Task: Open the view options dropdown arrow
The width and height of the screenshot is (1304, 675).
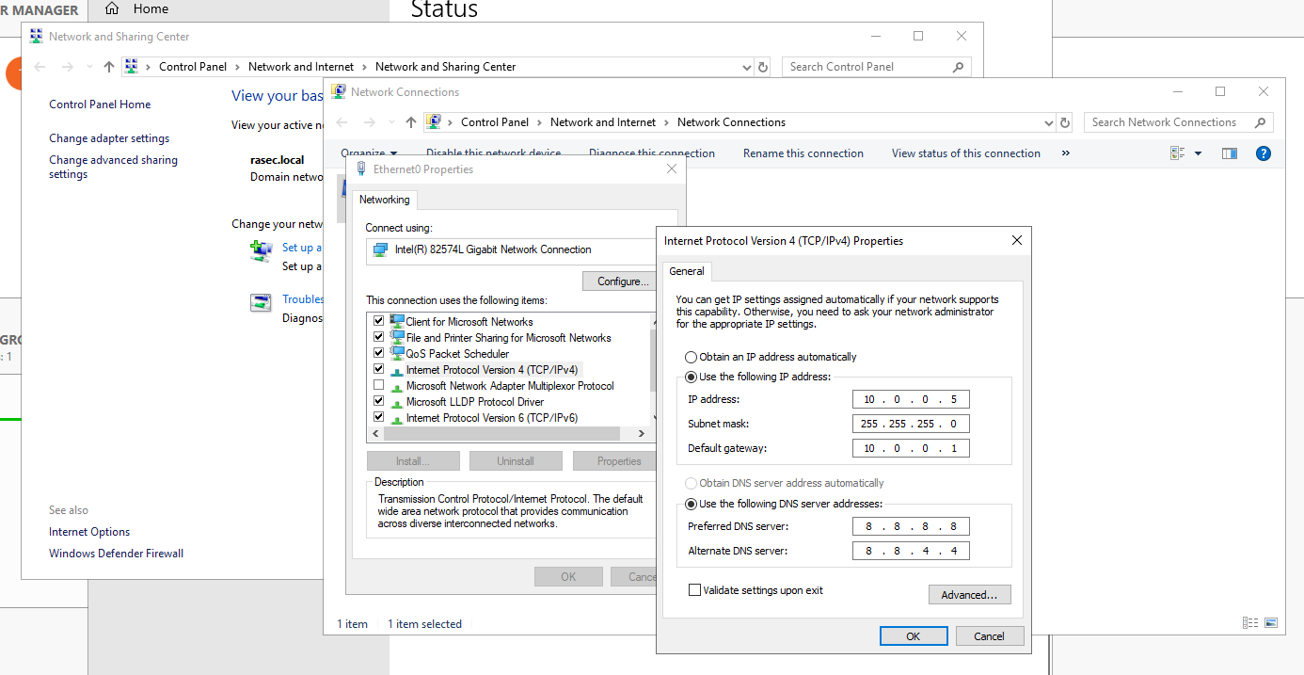Action: pos(1198,153)
